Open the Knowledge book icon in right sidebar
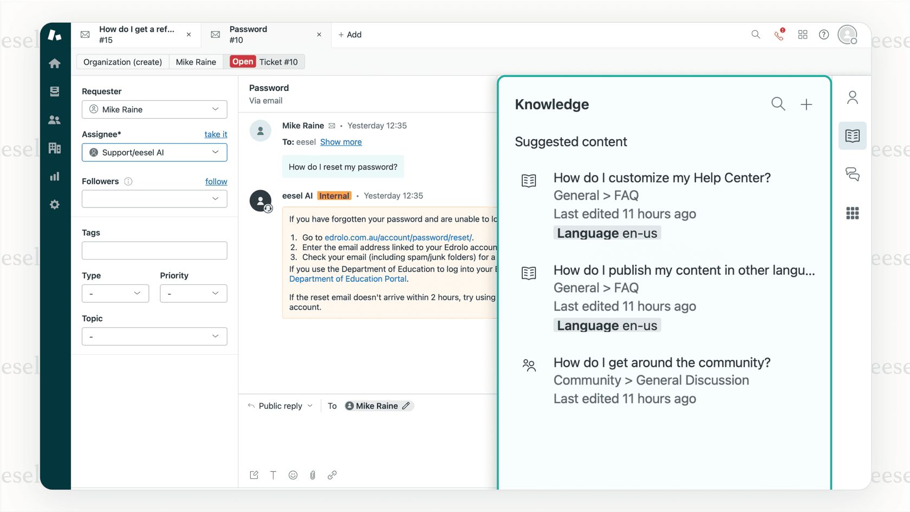910x512 pixels. tap(852, 135)
